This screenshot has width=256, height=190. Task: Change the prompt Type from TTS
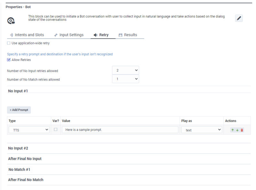[x=28, y=130]
